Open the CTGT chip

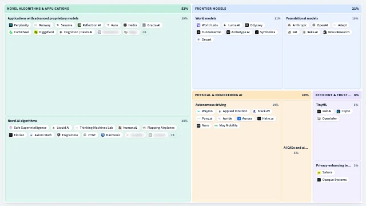pos(90,135)
